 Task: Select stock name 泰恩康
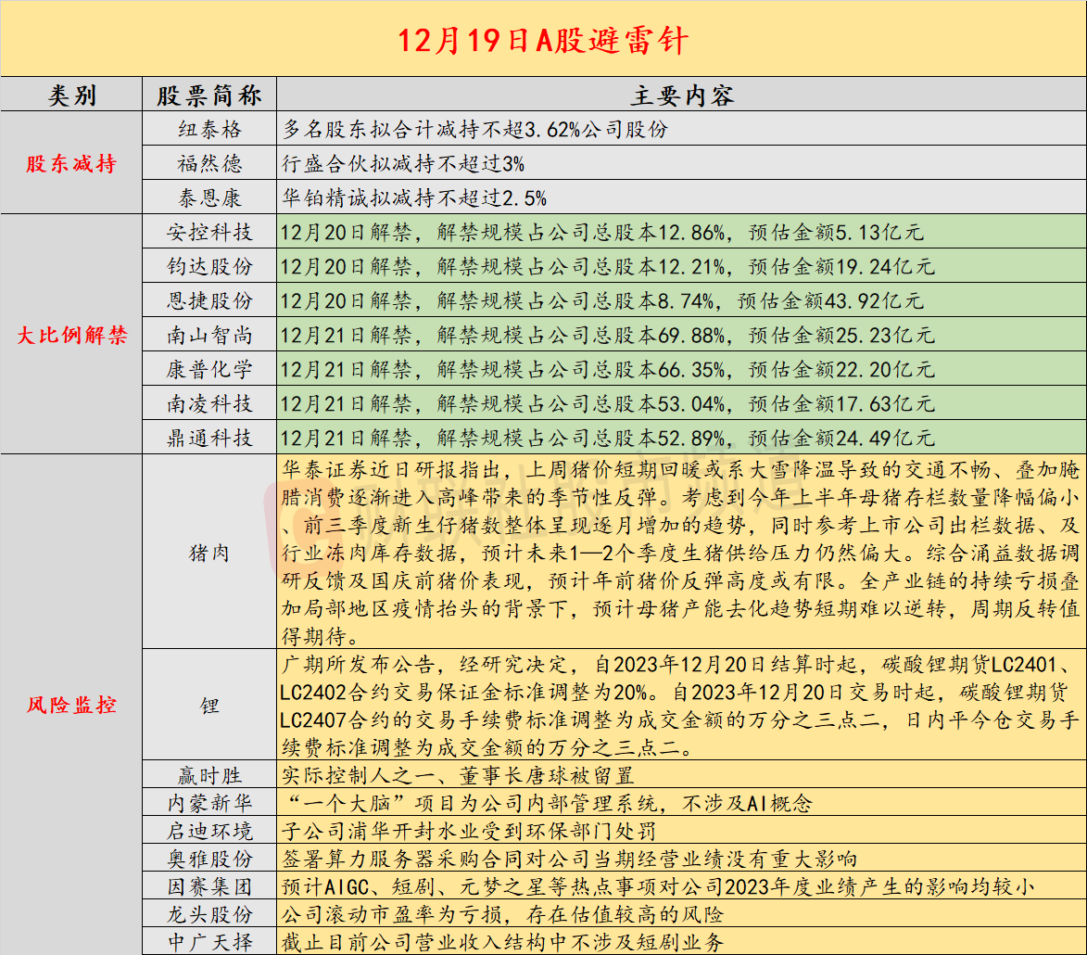209,198
